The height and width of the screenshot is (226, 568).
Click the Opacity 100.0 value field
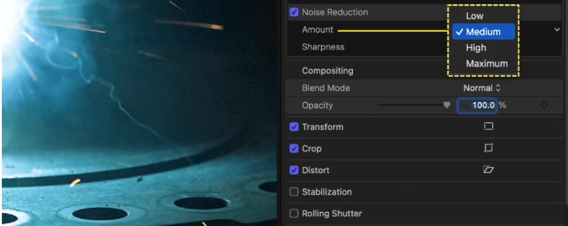point(477,106)
